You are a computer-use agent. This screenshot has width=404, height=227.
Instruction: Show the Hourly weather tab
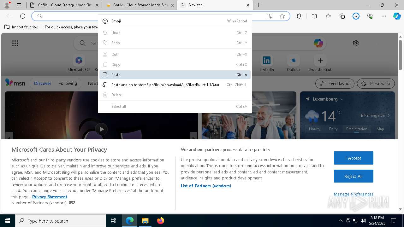point(315,129)
